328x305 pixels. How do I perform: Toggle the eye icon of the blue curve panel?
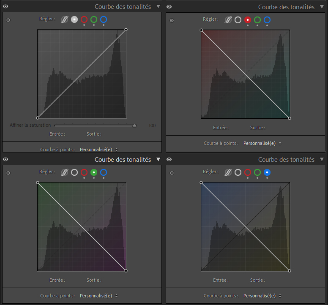[169, 159]
